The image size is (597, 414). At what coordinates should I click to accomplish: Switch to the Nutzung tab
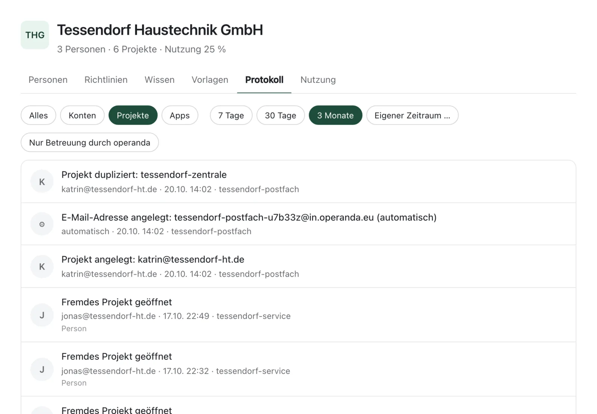(318, 80)
